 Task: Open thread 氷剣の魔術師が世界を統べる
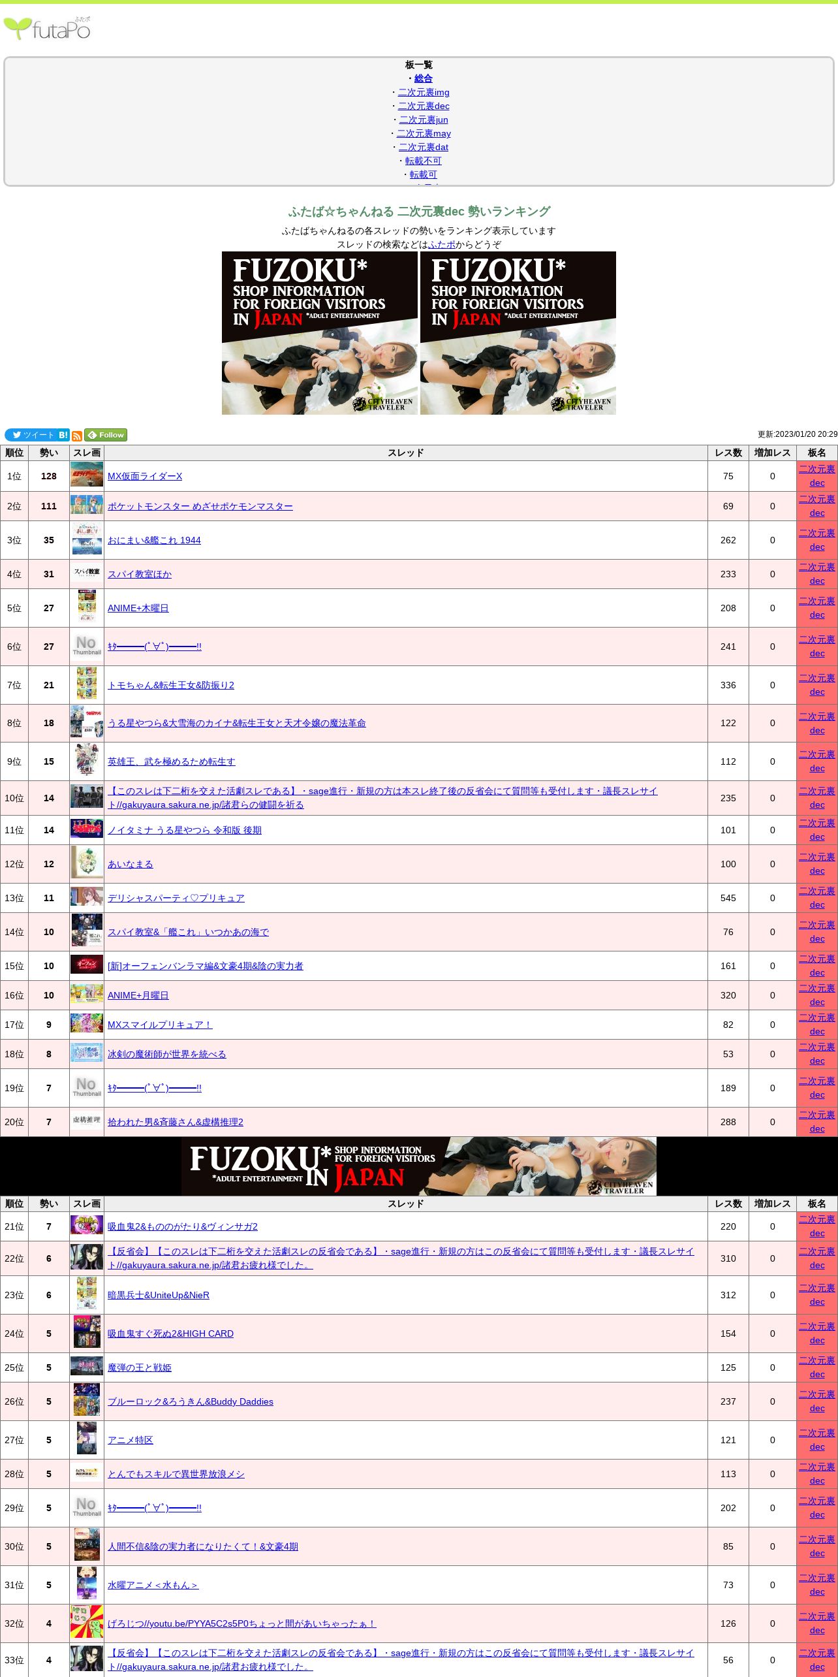click(167, 1054)
